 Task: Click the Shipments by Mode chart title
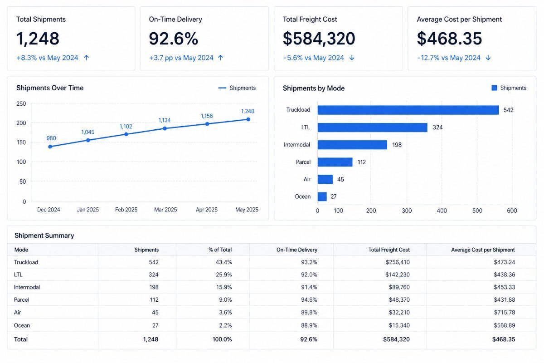(314, 88)
